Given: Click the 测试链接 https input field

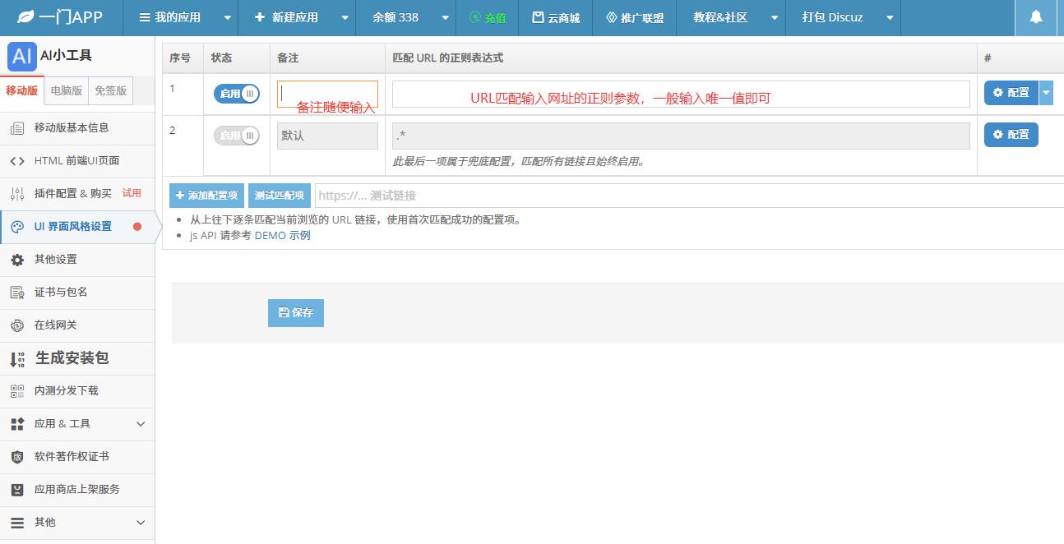Looking at the screenshot, I should click(689, 196).
